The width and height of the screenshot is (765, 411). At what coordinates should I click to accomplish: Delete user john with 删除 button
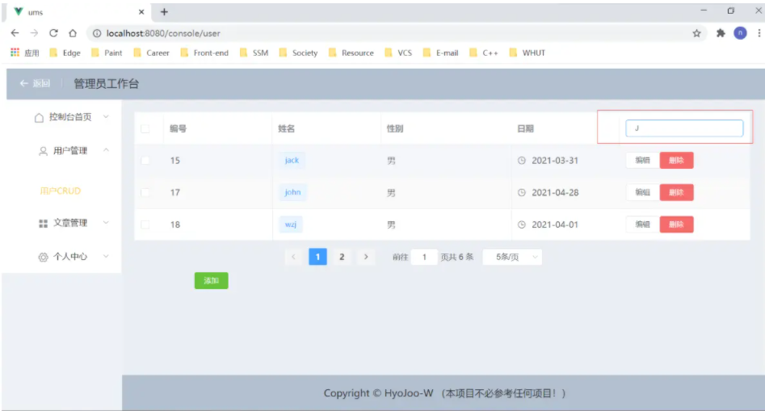676,192
